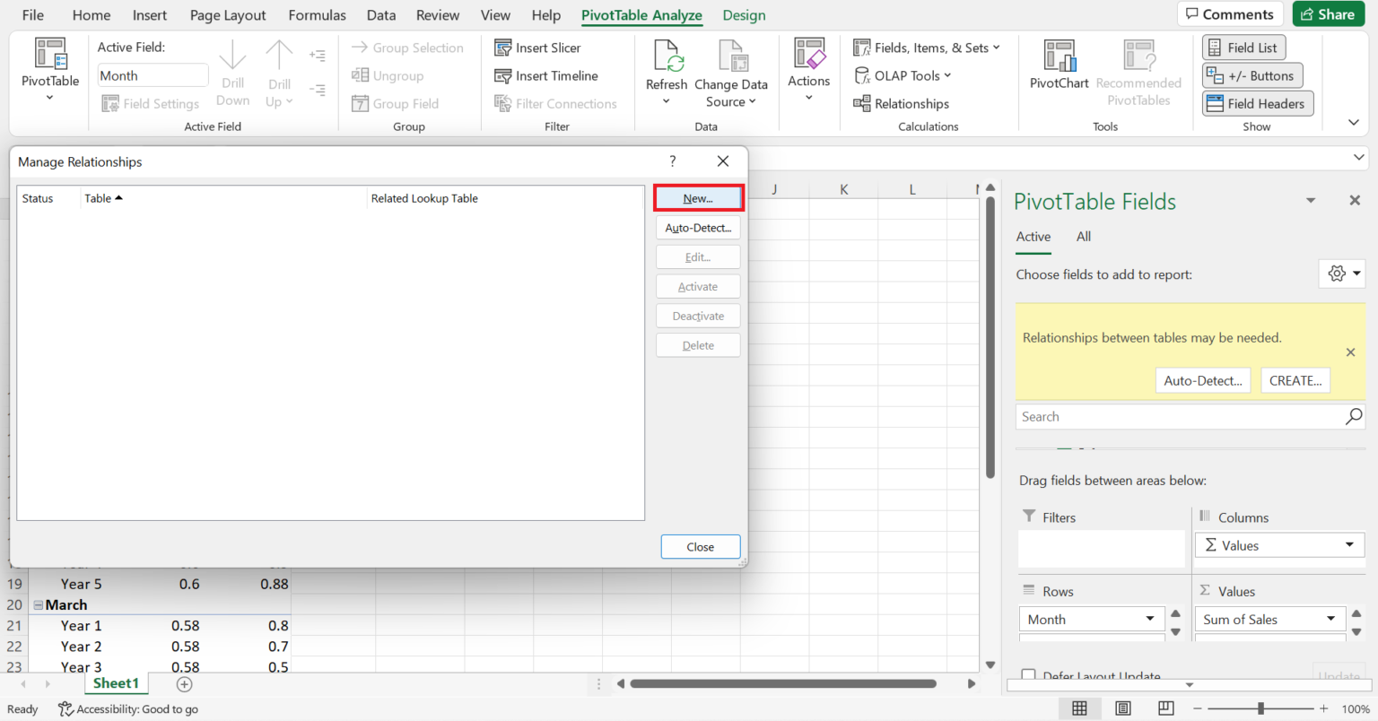Toggle the Field List button
Screen dimensions: 1378x721
(x=1243, y=47)
